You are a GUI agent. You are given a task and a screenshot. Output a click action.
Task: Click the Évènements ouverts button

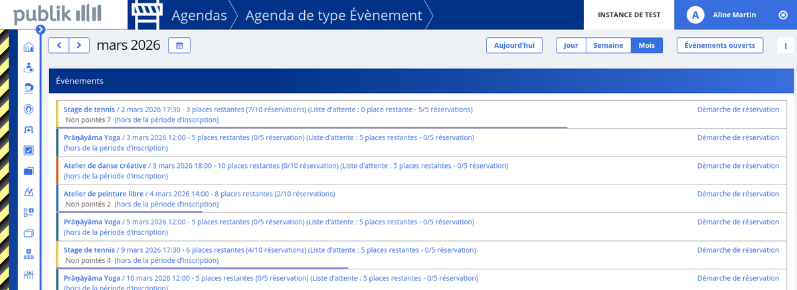point(719,45)
